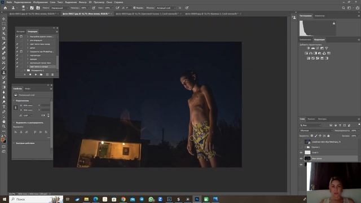Open the Фильтр menu
Viewport: 361px width, 203px height.
[83, 2]
